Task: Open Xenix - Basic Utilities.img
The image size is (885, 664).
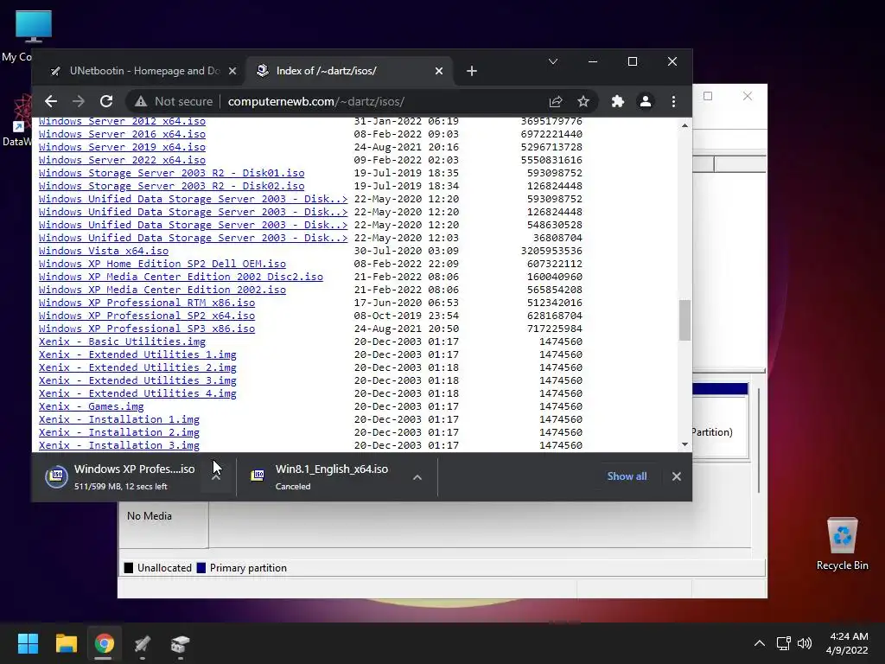Action: coord(122,342)
